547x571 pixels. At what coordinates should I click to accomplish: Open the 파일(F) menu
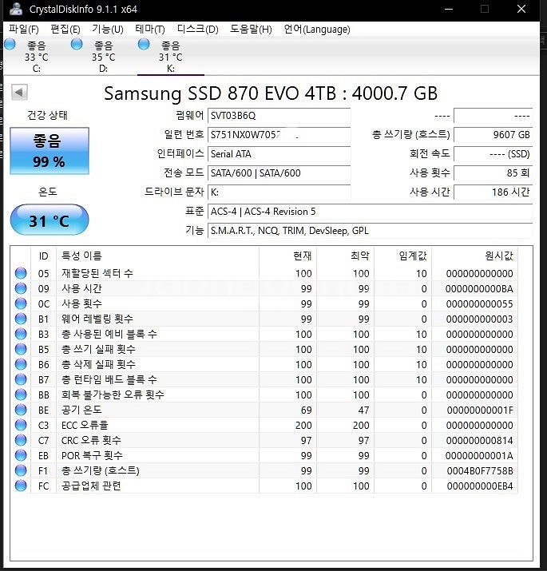tap(24, 29)
